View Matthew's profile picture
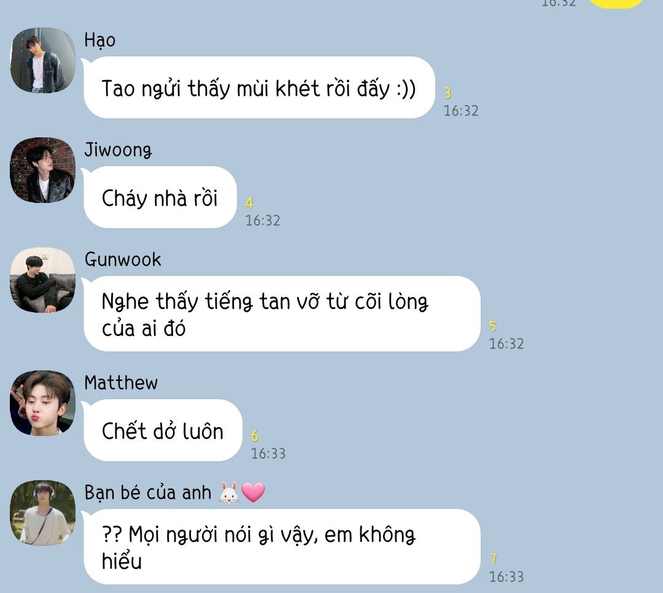This screenshot has height=593, width=663. coord(43,403)
